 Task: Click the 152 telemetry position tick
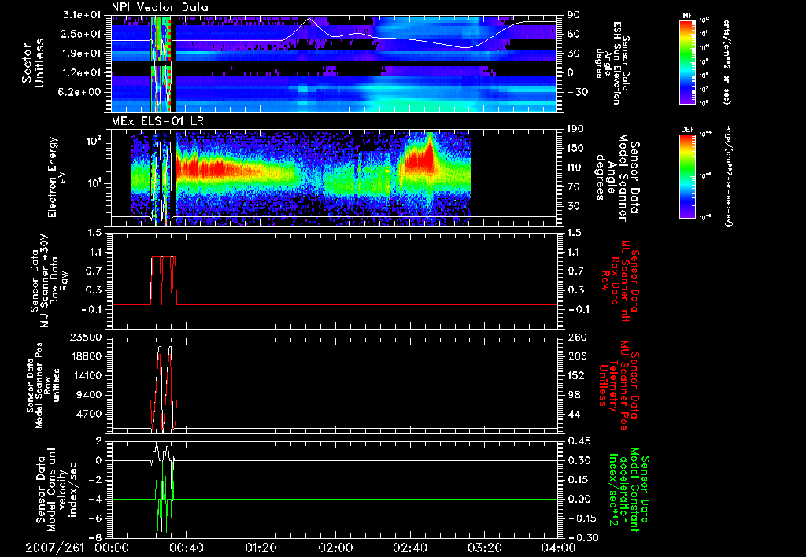[576, 375]
